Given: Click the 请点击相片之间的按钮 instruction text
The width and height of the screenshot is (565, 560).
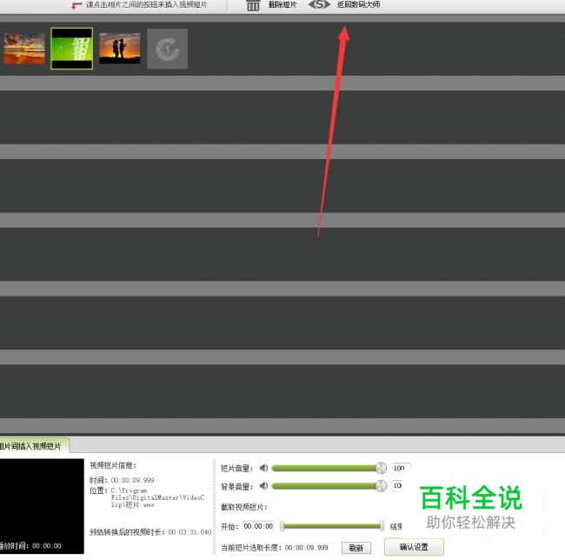Looking at the screenshot, I should pyautogui.click(x=146, y=4).
